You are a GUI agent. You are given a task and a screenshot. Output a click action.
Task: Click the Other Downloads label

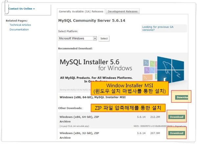(x=70, y=108)
